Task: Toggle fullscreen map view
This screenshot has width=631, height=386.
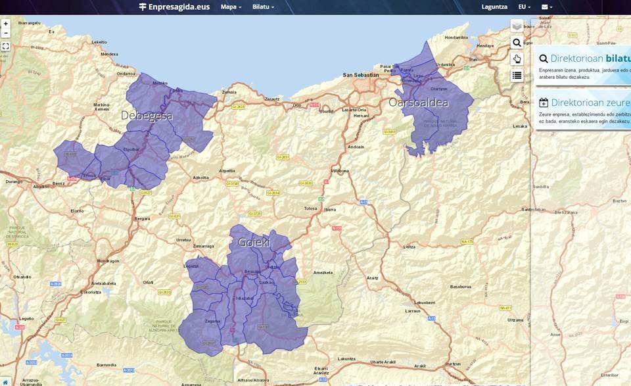Action: click(6, 46)
